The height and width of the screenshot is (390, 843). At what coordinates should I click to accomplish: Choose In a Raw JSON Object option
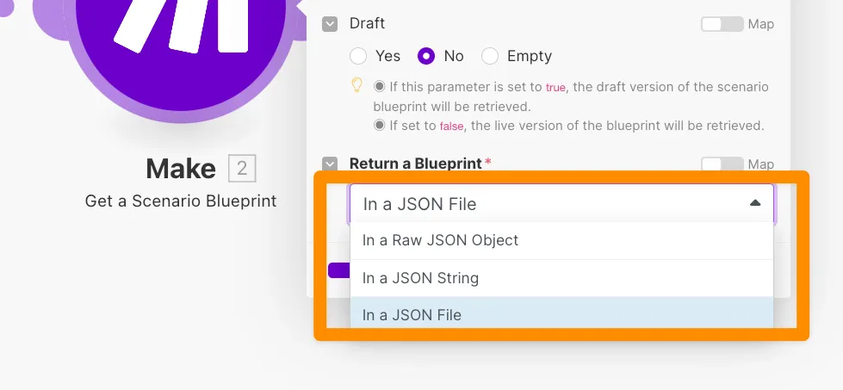tap(440, 240)
